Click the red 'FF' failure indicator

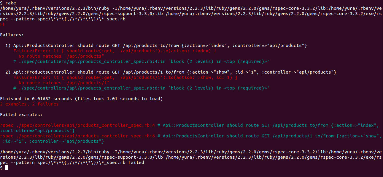tap(3, 24)
